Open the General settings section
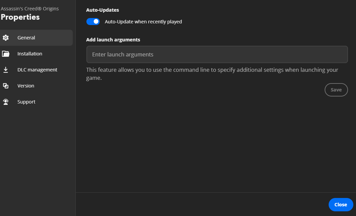 [26, 38]
